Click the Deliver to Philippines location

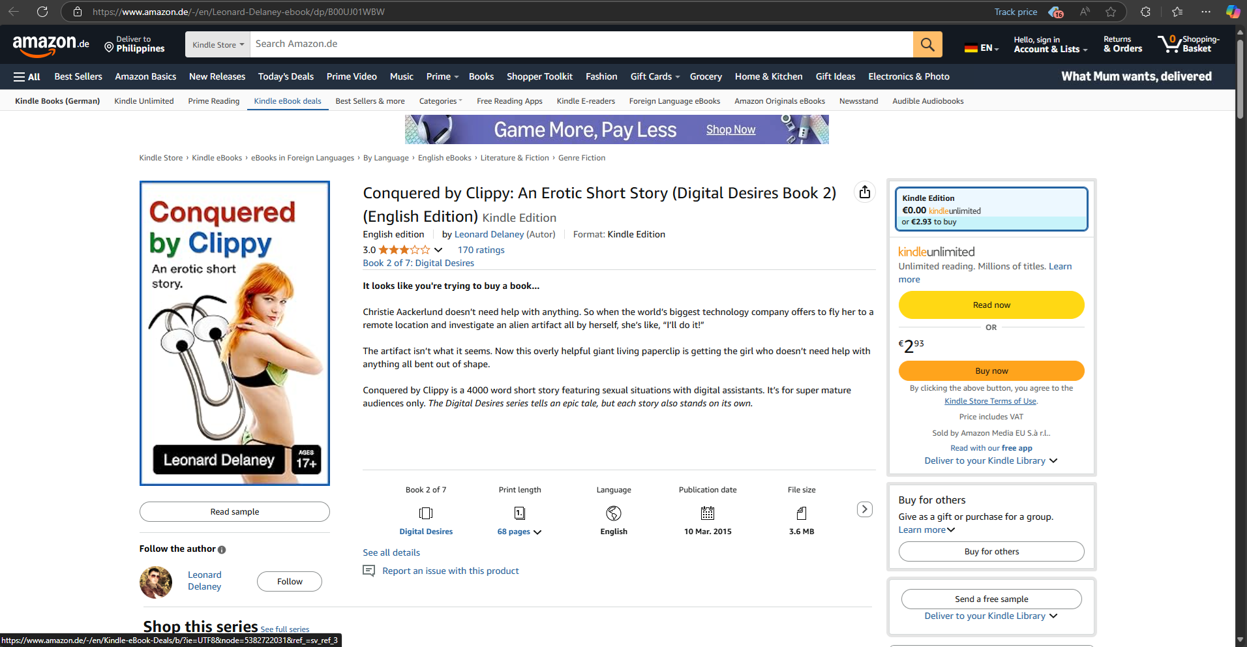pyautogui.click(x=135, y=44)
